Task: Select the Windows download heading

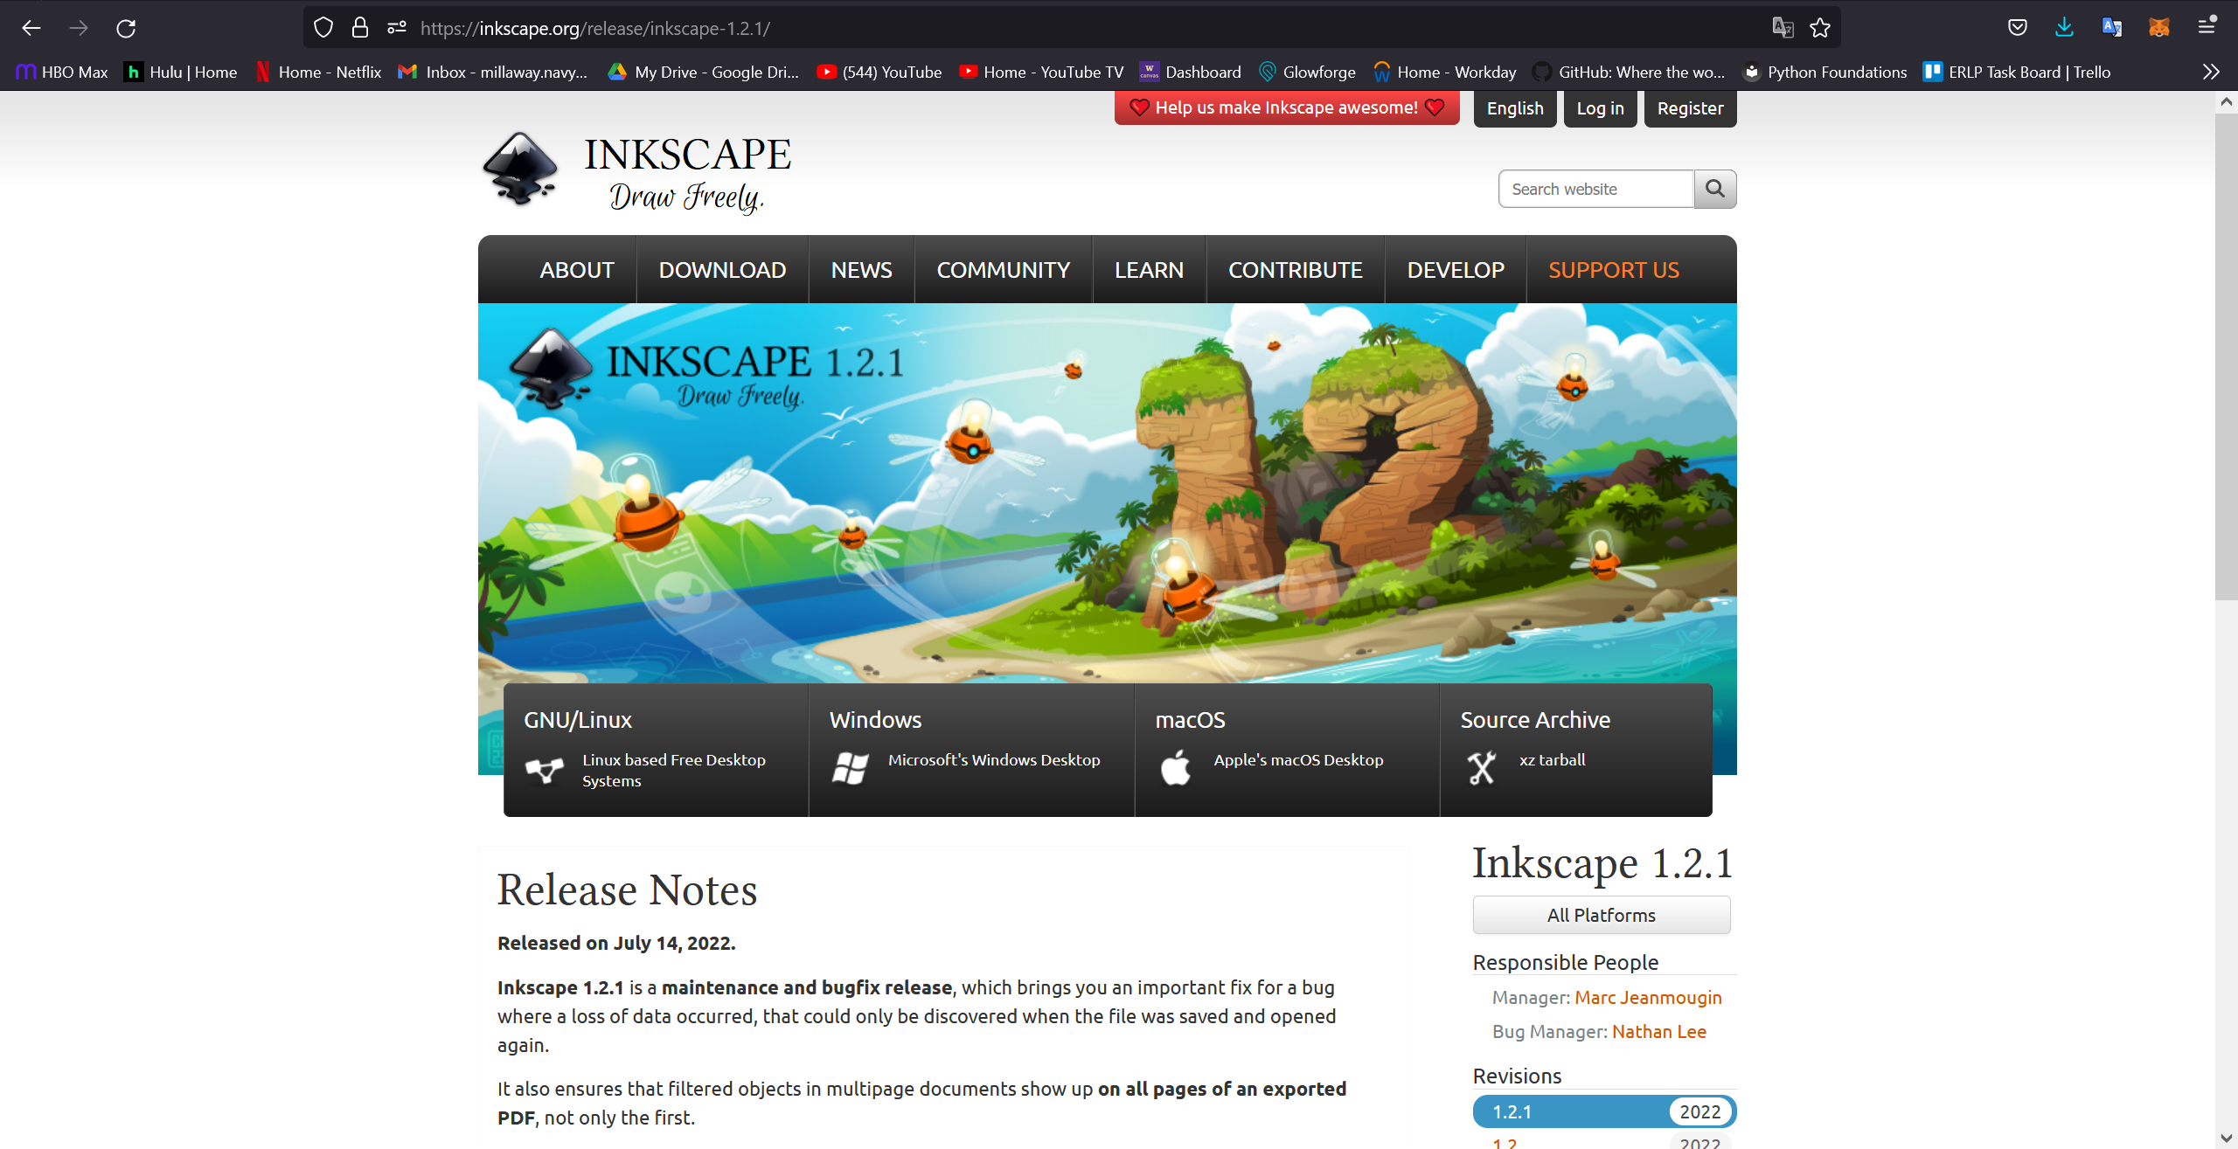Action: pos(875,720)
